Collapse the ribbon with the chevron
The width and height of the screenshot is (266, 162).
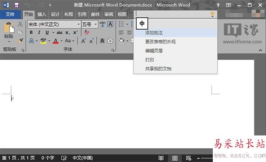coord(260,50)
